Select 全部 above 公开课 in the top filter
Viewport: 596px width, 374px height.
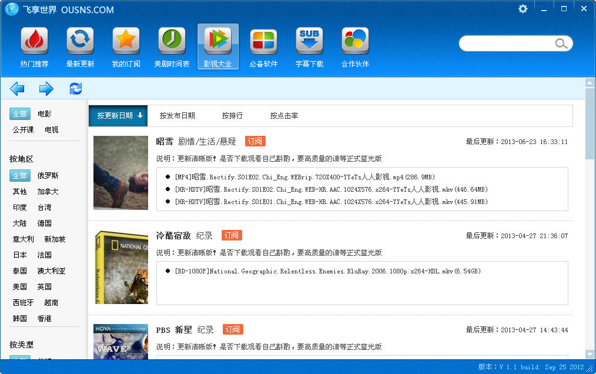tap(20, 113)
